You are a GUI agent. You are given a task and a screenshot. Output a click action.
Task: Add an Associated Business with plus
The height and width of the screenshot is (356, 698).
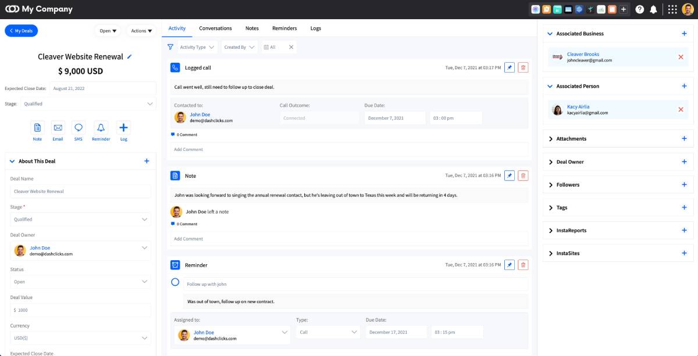click(x=684, y=34)
